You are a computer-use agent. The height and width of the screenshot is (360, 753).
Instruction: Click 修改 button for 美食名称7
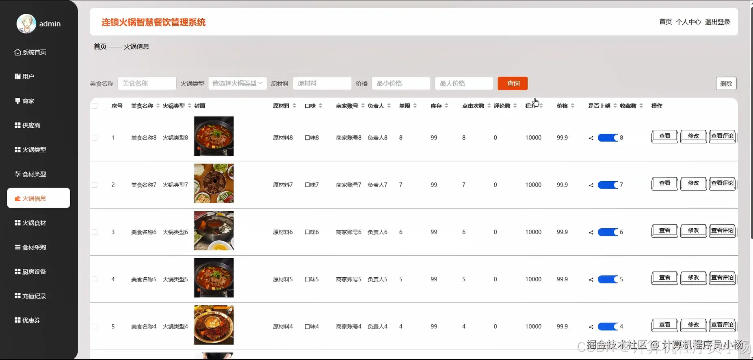pos(694,183)
